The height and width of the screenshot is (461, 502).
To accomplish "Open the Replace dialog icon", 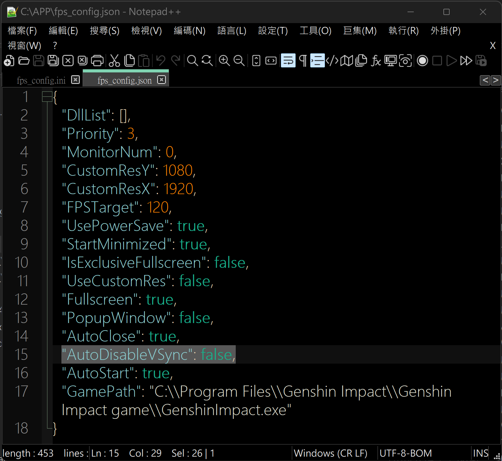I will (x=207, y=61).
